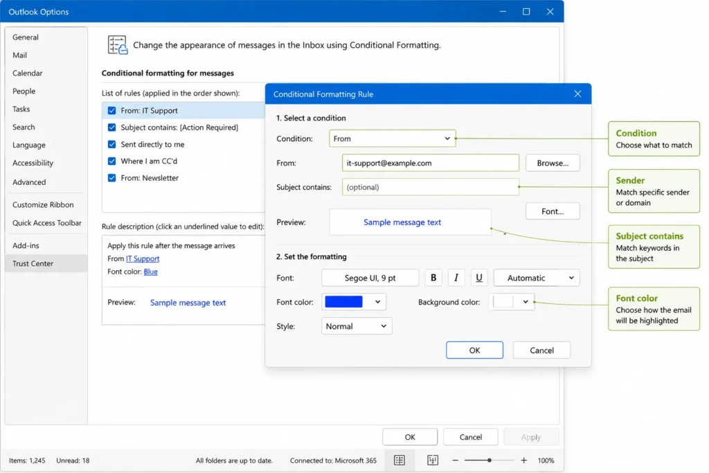
Task: Uncheck the Where I am CC'd rule
Action: 111,161
